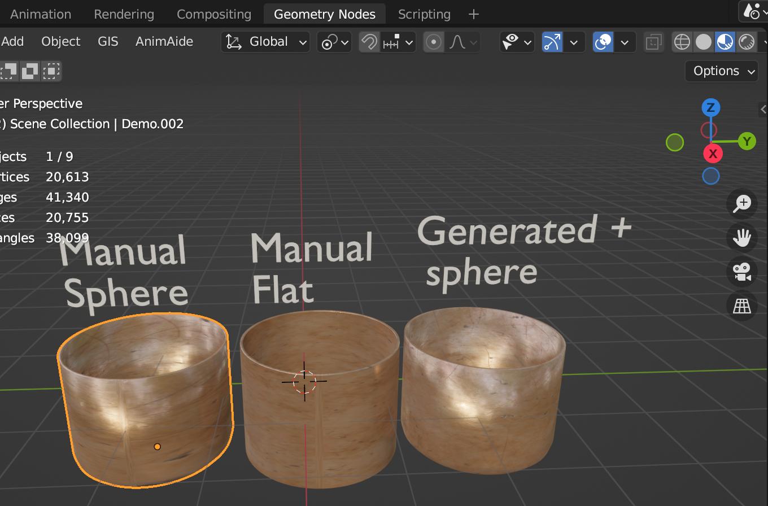Switch to material preview shading

tap(725, 42)
